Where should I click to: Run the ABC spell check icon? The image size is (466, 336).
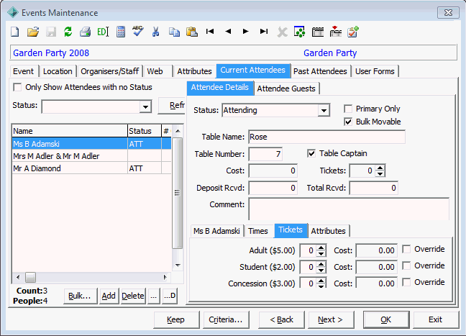pos(138,31)
